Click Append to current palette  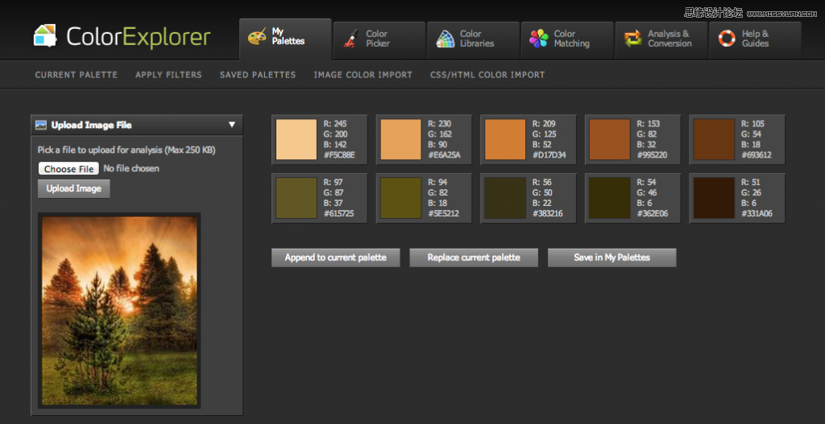pyautogui.click(x=335, y=257)
